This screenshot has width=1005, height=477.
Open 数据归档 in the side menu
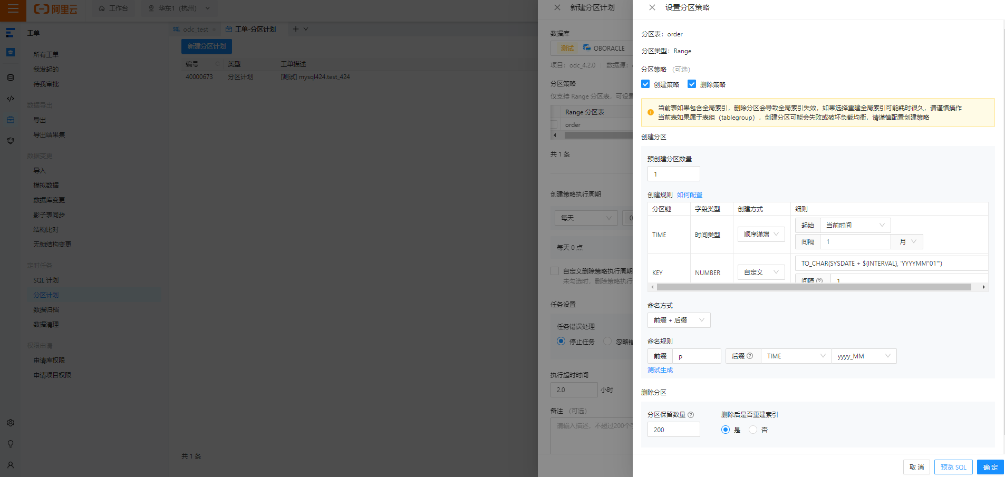coord(46,309)
